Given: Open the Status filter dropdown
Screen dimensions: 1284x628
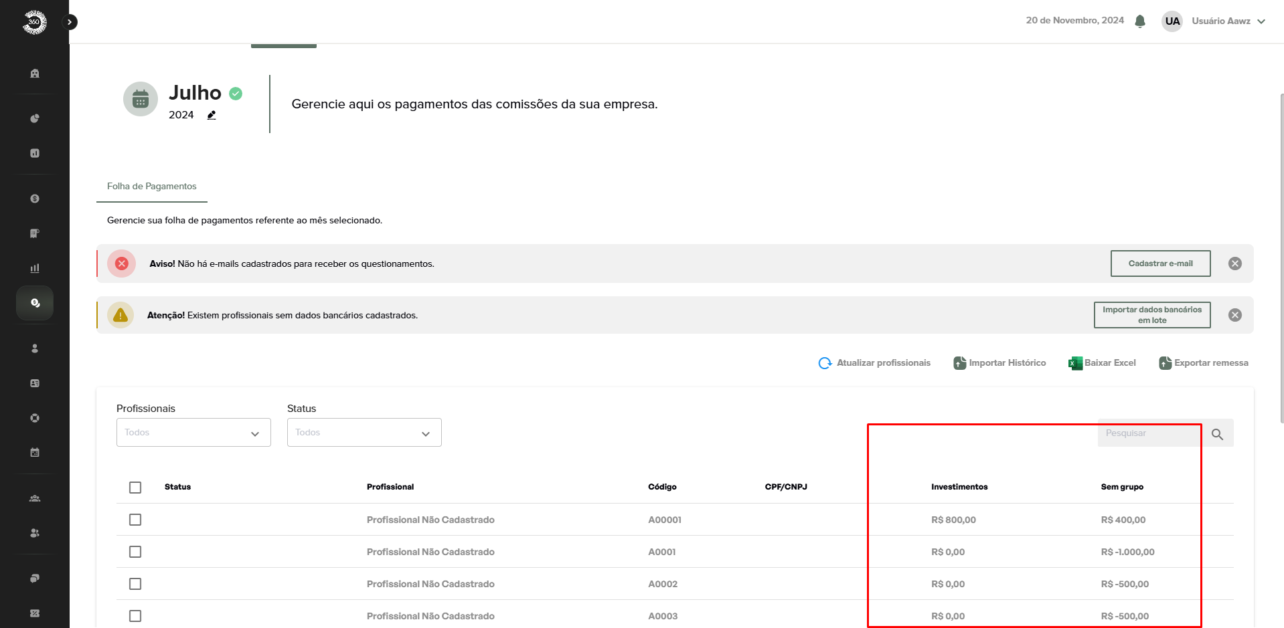Looking at the screenshot, I should tap(364, 433).
